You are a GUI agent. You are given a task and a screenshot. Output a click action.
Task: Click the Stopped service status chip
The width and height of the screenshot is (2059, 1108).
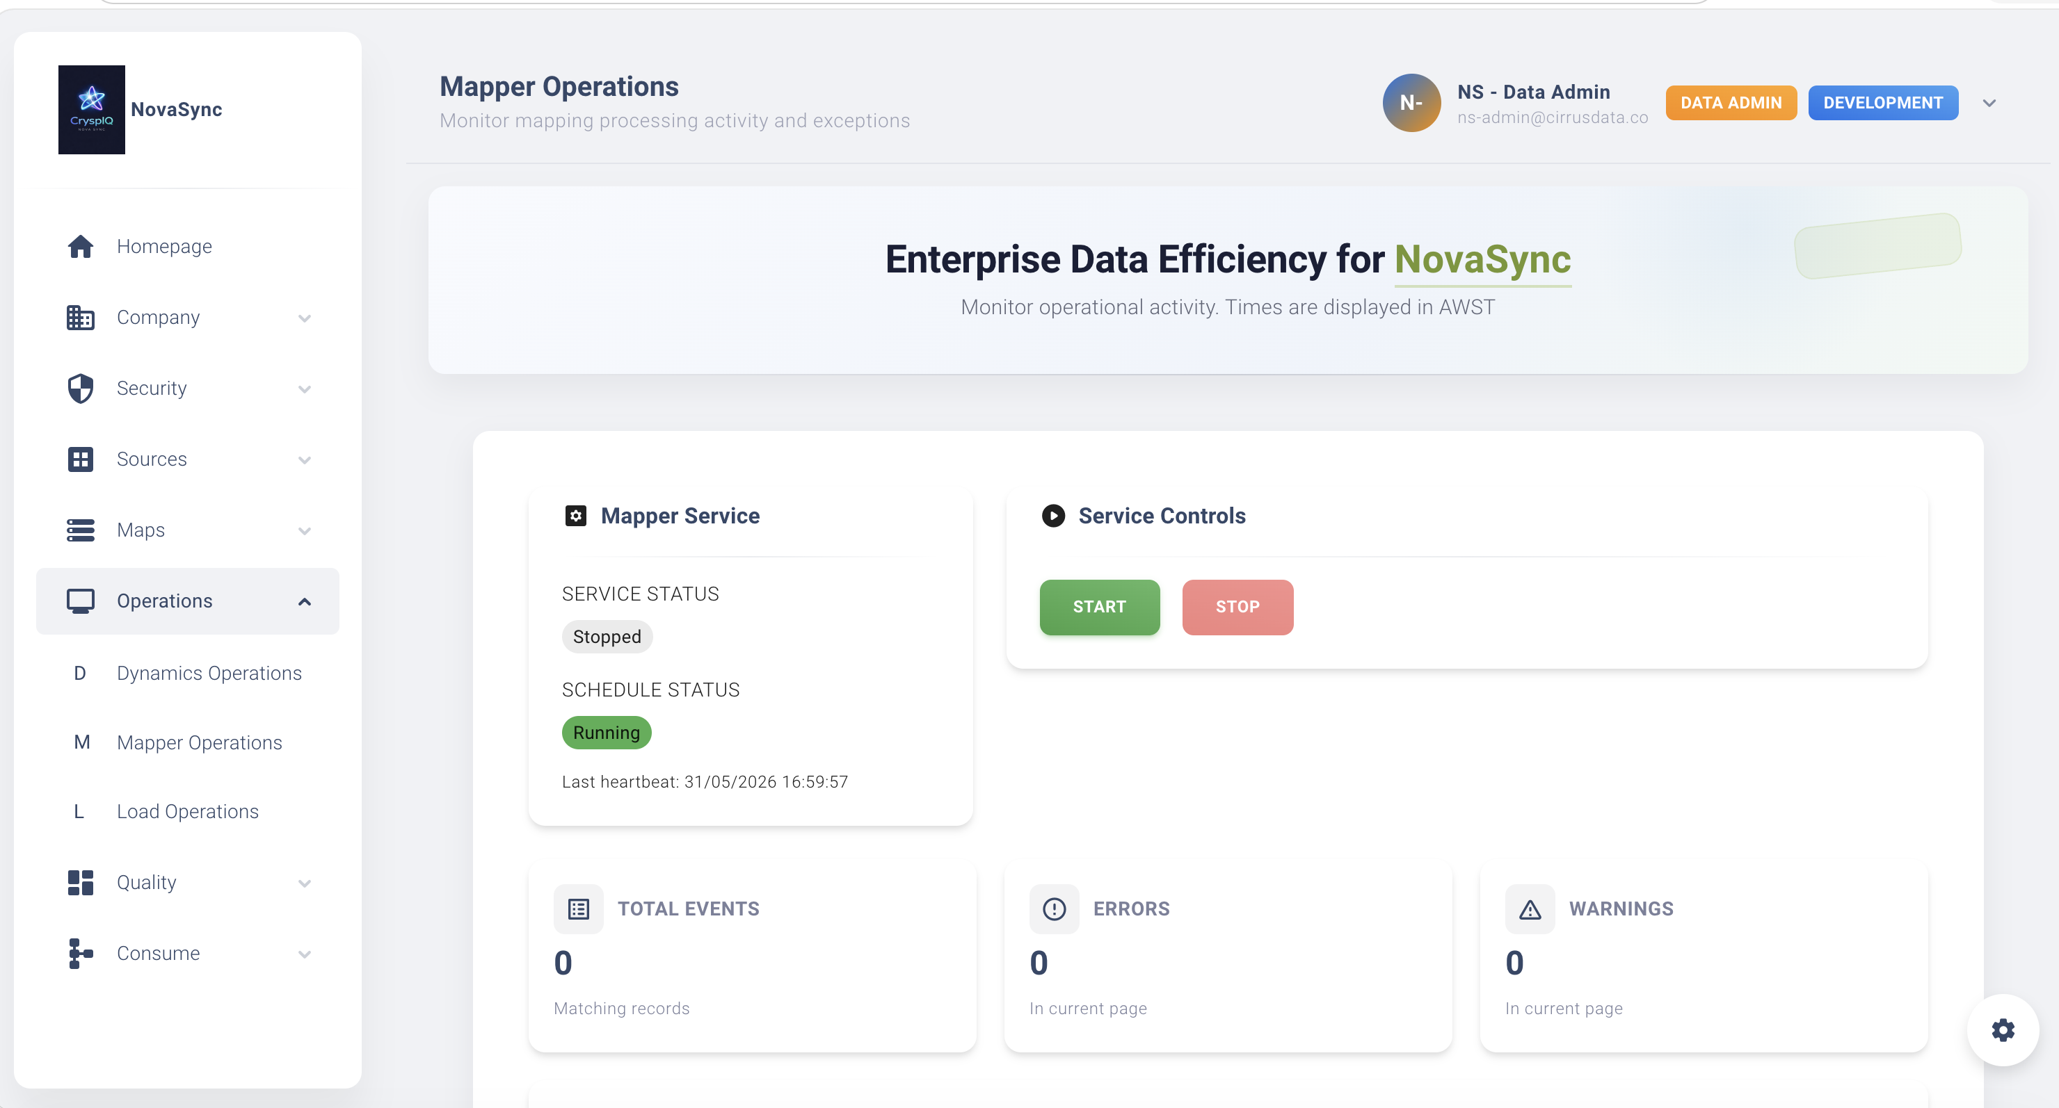[607, 637]
